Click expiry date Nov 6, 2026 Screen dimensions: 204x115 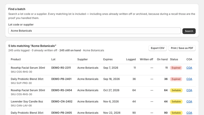tap(111, 101)
